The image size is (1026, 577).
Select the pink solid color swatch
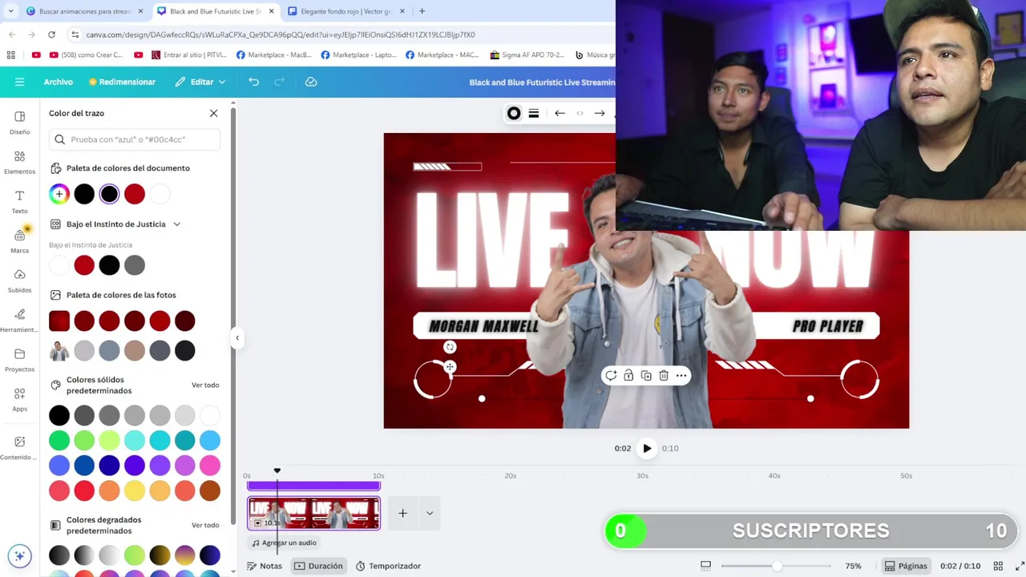coord(210,466)
